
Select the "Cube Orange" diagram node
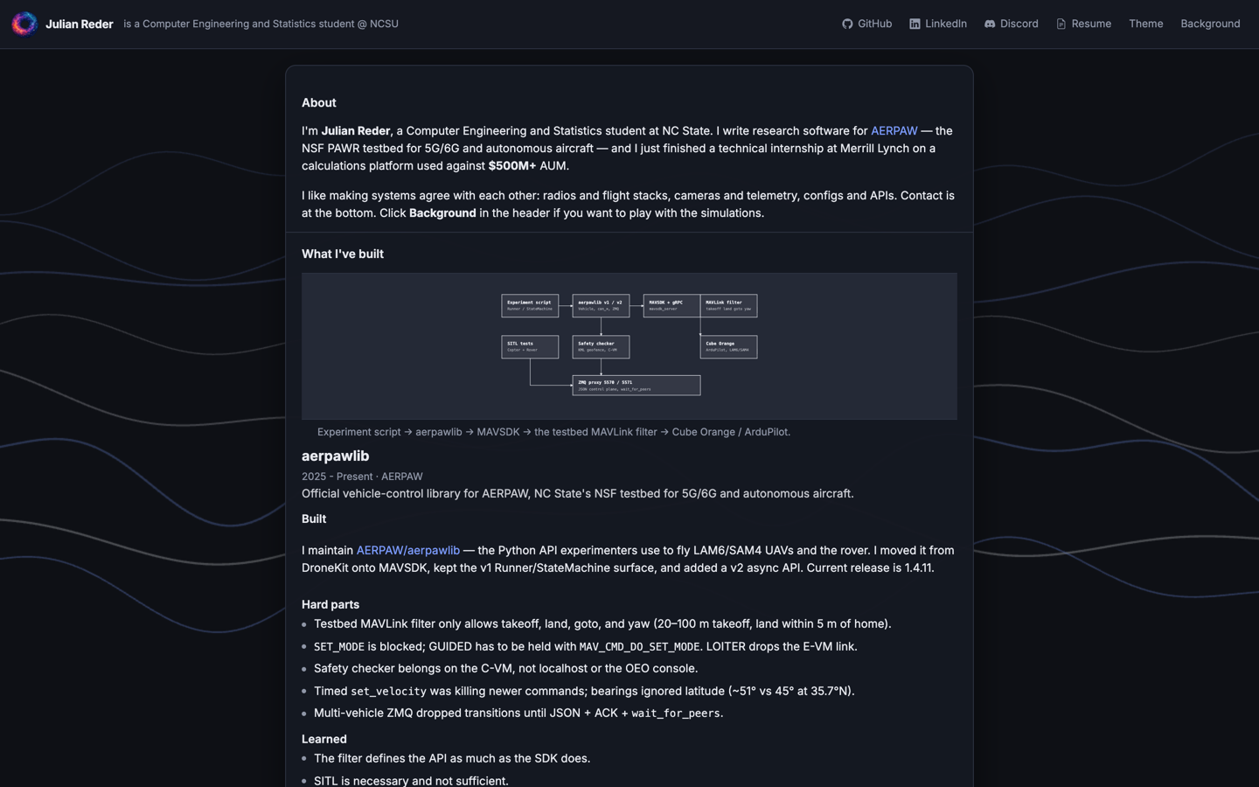(728, 347)
